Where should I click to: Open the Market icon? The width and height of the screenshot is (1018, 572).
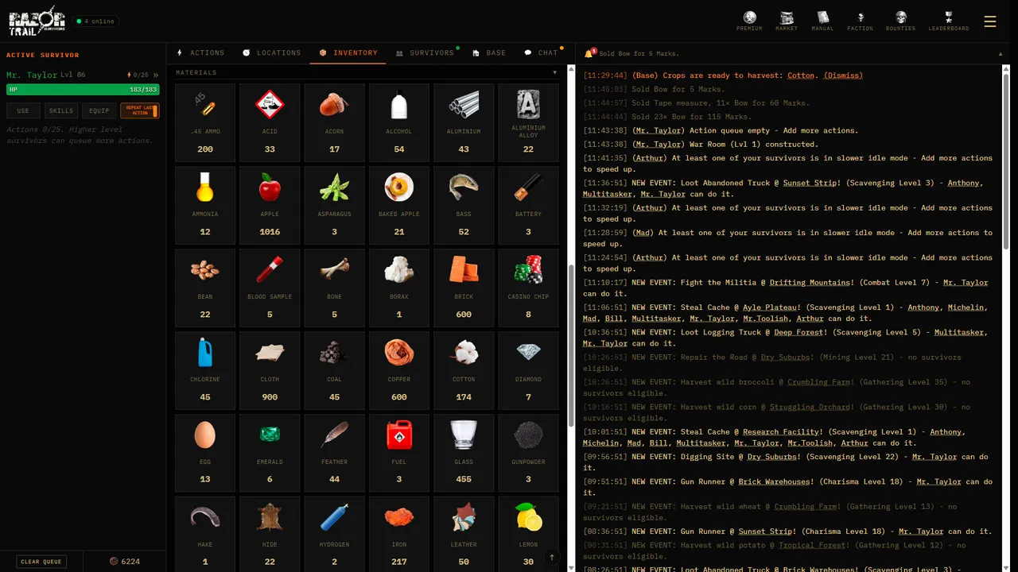coord(787,21)
